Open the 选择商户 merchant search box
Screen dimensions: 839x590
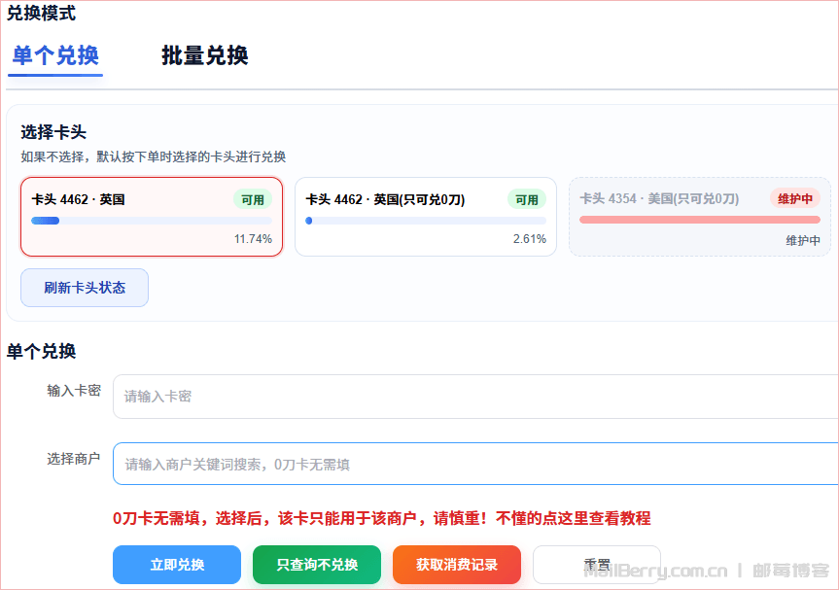[474, 464]
